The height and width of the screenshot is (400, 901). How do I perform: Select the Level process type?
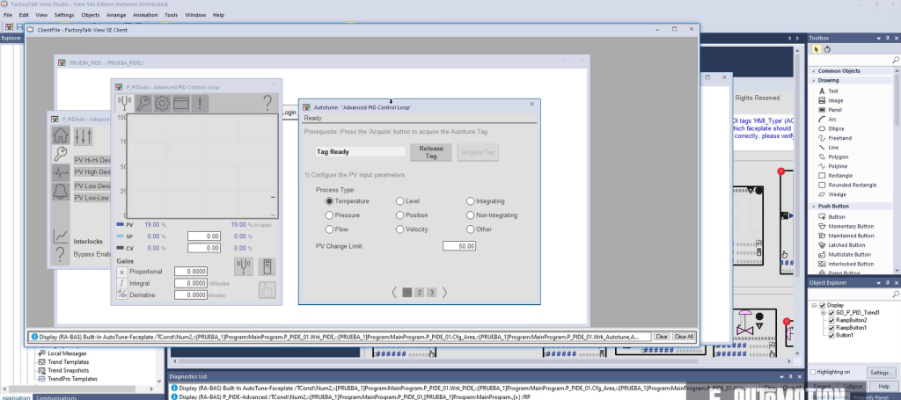point(400,201)
